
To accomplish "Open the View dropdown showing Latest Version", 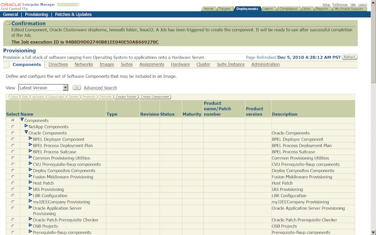I will (43, 87).
